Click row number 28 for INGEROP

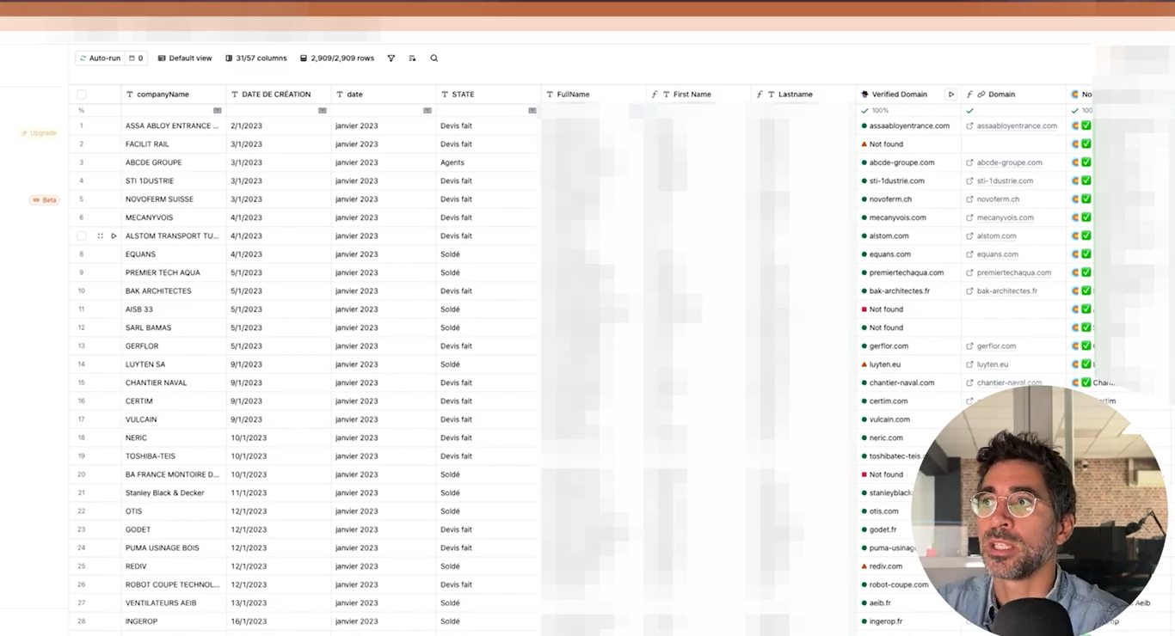pyautogui.click(x=82, y=621)
